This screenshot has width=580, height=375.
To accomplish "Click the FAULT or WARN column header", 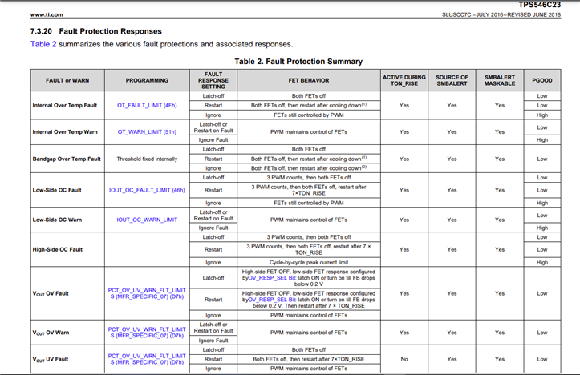I will [x=67, y=80].
